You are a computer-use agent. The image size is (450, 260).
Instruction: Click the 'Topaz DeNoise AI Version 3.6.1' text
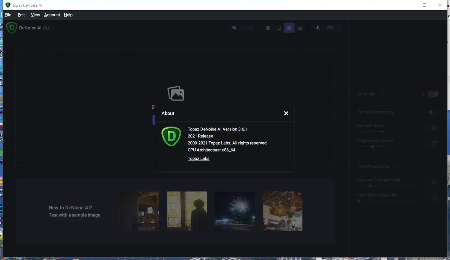click(x=218, y=129)
